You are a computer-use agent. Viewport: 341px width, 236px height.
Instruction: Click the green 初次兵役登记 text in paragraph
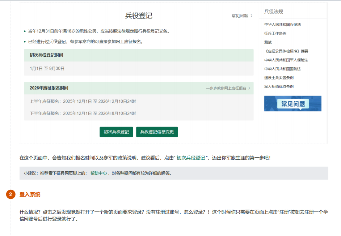[x=190, y=158]
